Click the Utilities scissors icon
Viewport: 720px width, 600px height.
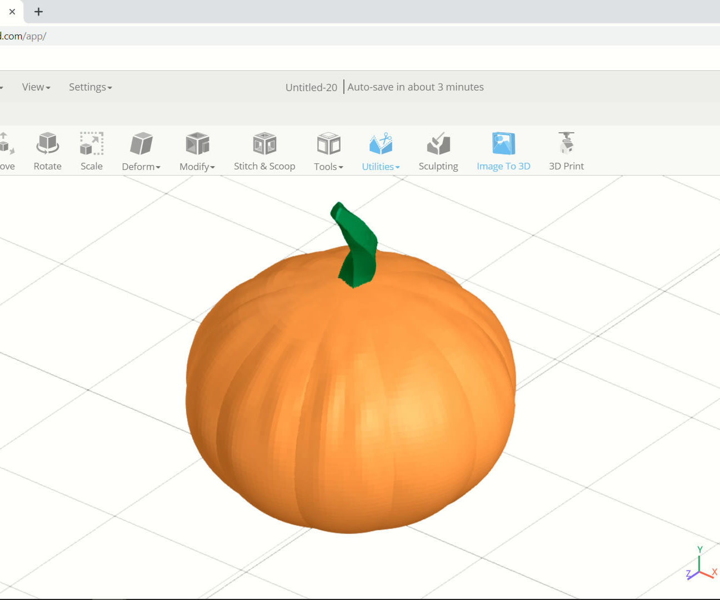pyautogui.click(x=380, y=144)
